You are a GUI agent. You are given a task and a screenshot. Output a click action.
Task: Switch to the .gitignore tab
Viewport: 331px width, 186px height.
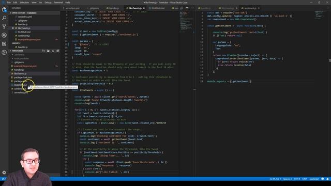click(94, 8)
